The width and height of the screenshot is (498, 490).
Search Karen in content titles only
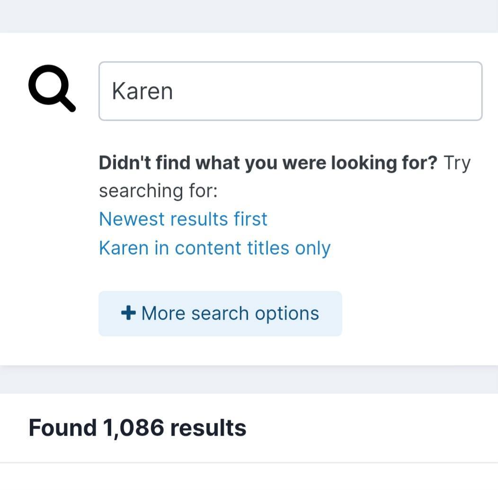click(215, 248)
